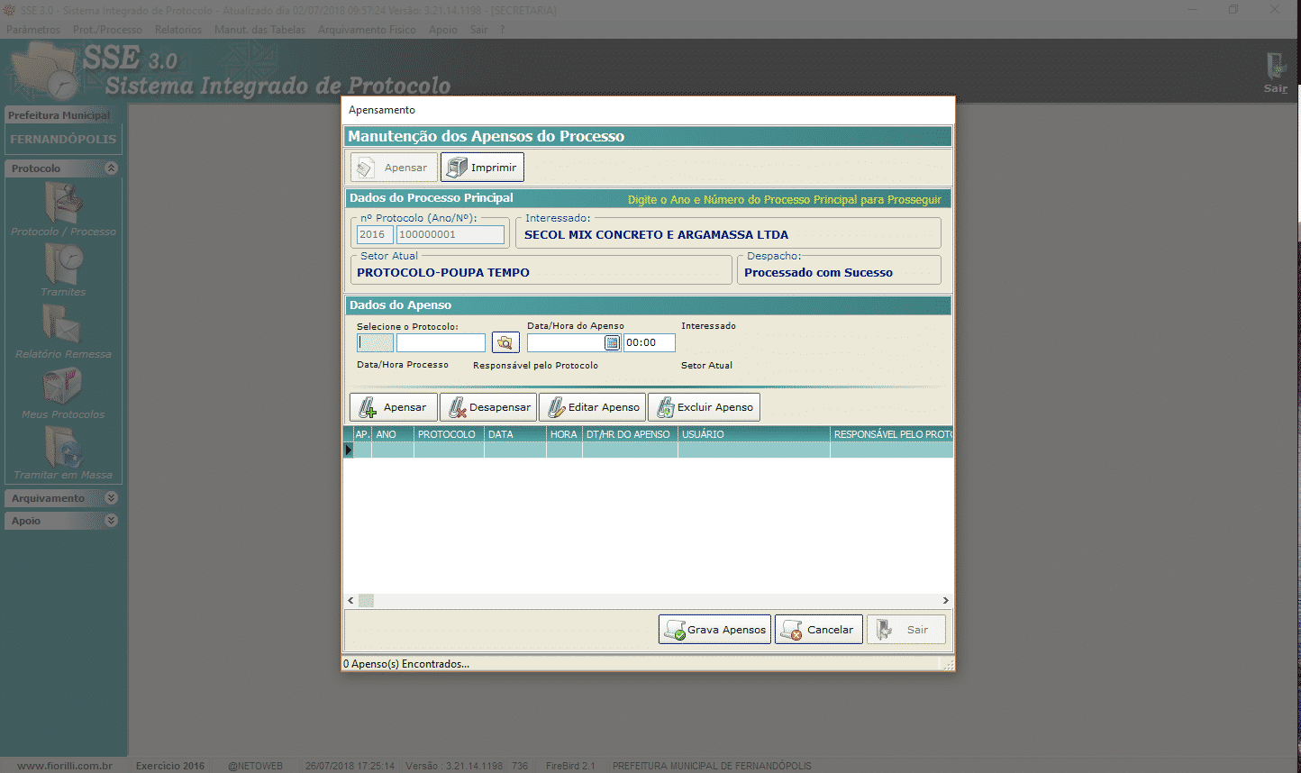
Task: Open Protocolo / Processo sidebar icon
Action: tap(63, 208)
